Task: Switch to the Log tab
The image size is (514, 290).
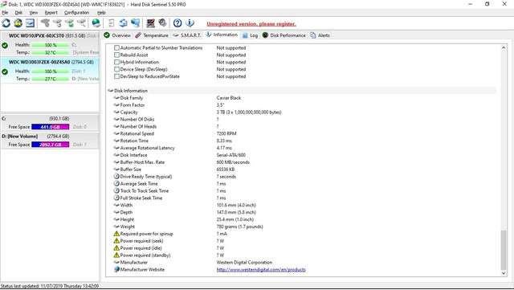Action: click(250, 35)
